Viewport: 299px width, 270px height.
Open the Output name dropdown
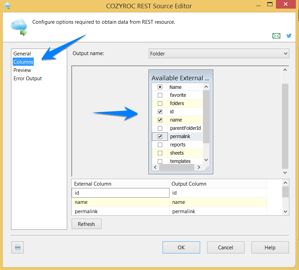coord(219,54)
